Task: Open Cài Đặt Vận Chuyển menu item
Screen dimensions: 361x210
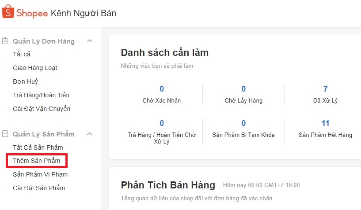Action: (42, 109)
